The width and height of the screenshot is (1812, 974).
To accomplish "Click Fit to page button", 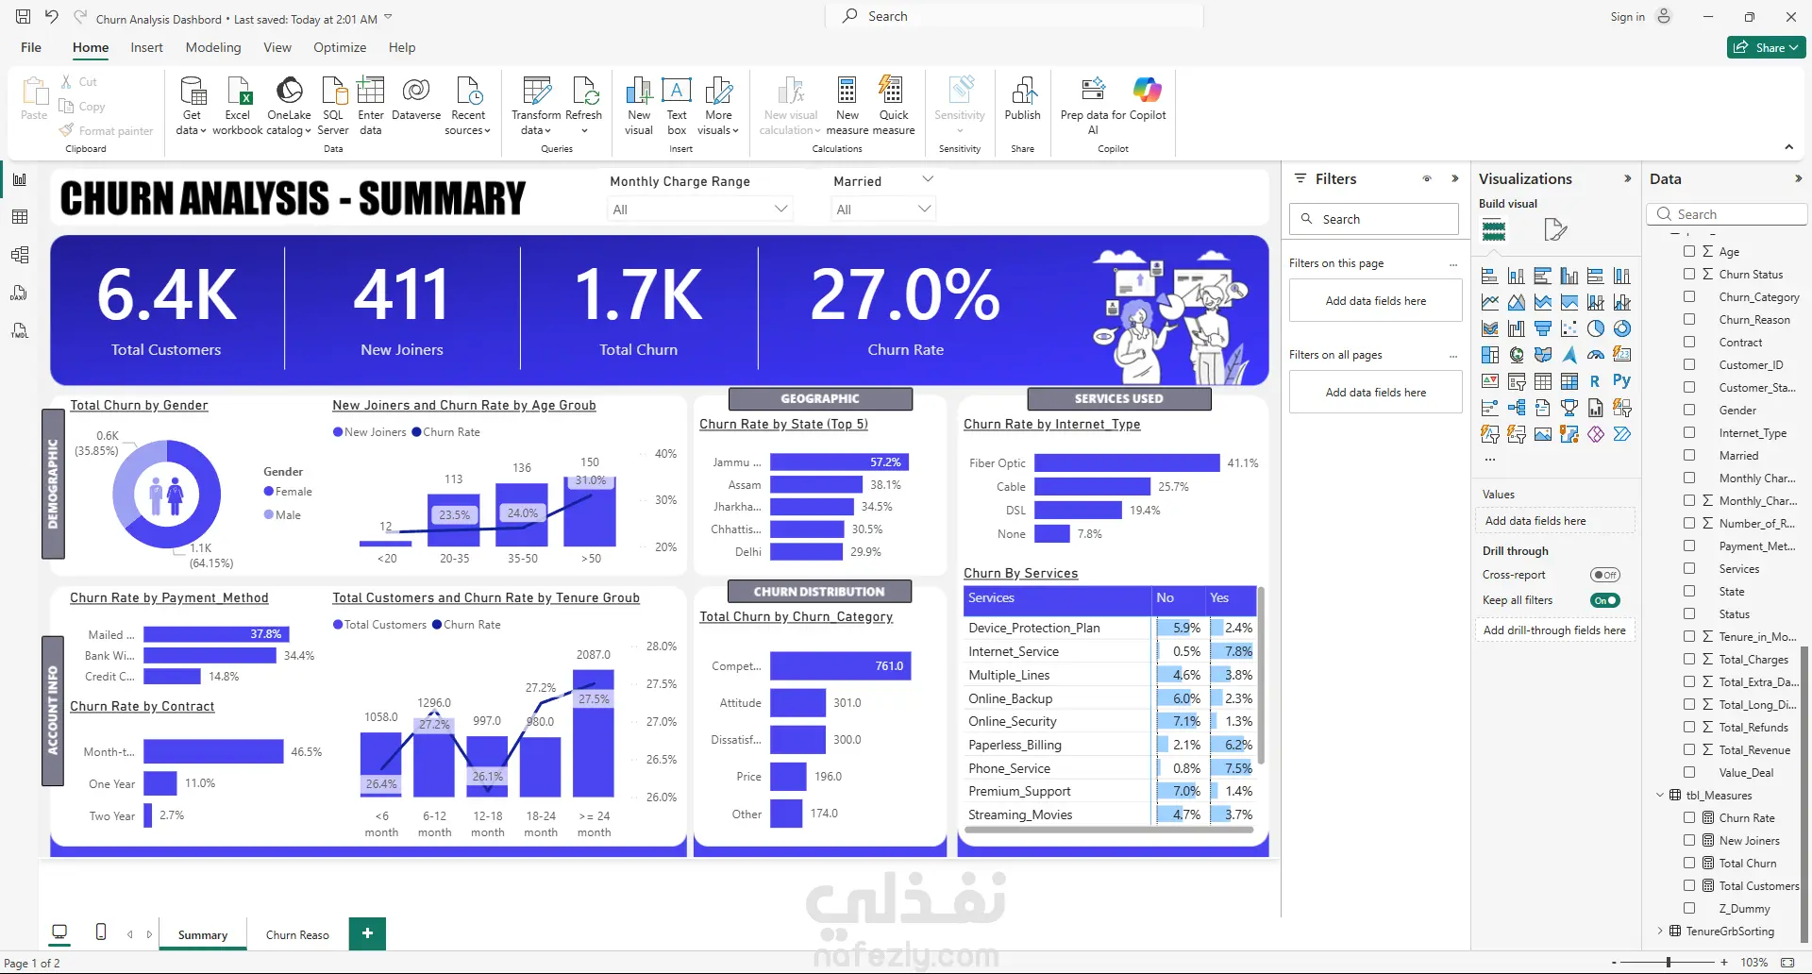I will pos(1787,963).
